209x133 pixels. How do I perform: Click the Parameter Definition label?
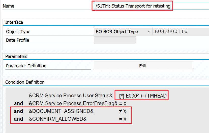click(x=26, y=66)
